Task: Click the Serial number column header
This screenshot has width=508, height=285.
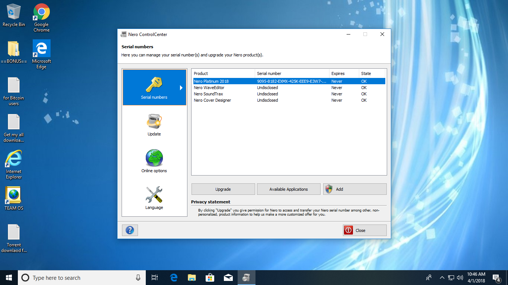Action: [292, 73]
